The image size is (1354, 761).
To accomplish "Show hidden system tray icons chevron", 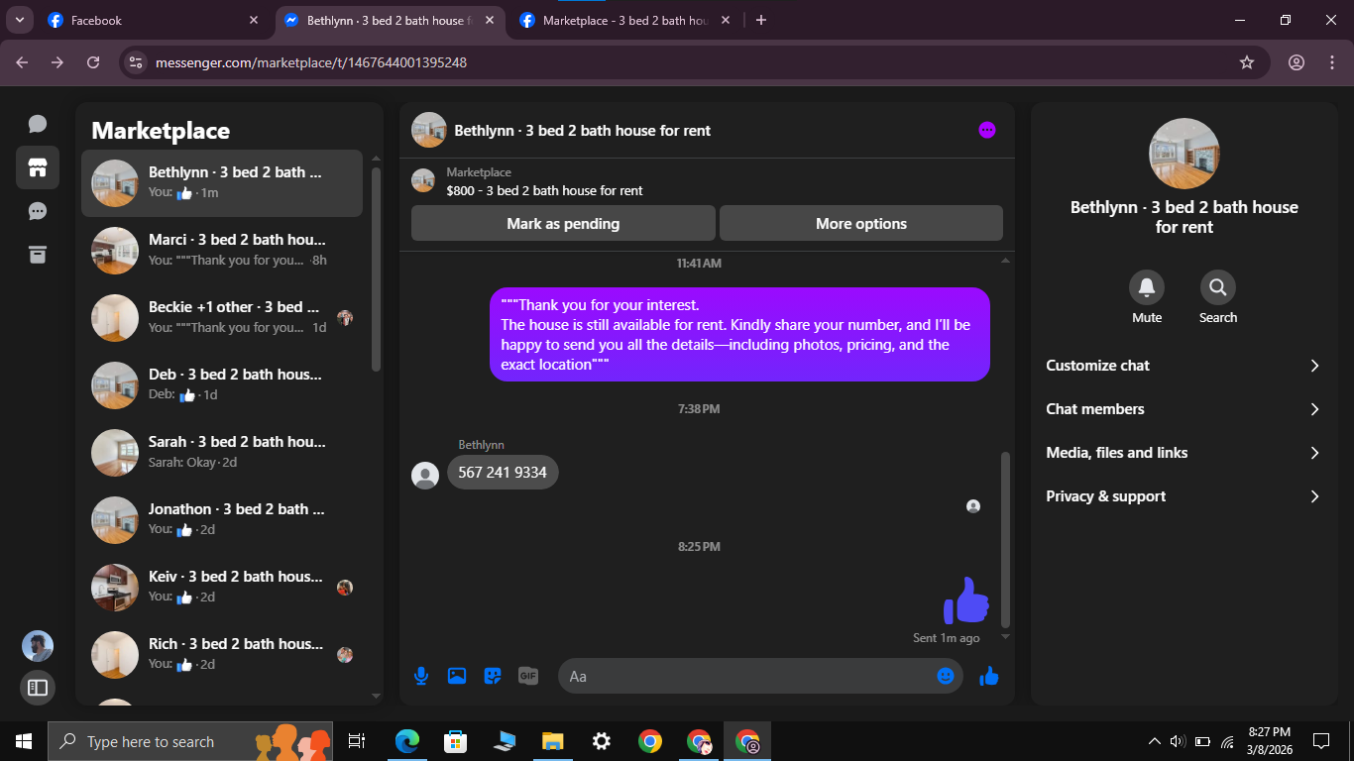I will click(1154, 741).
